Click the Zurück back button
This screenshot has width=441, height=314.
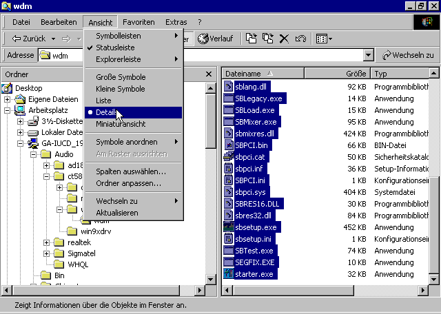(28, 39)
